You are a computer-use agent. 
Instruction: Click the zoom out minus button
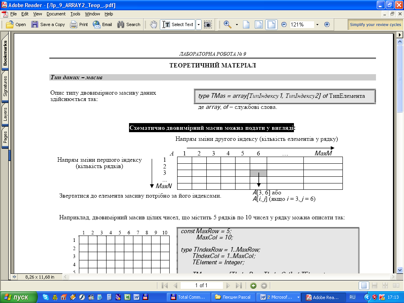point(284,24)
